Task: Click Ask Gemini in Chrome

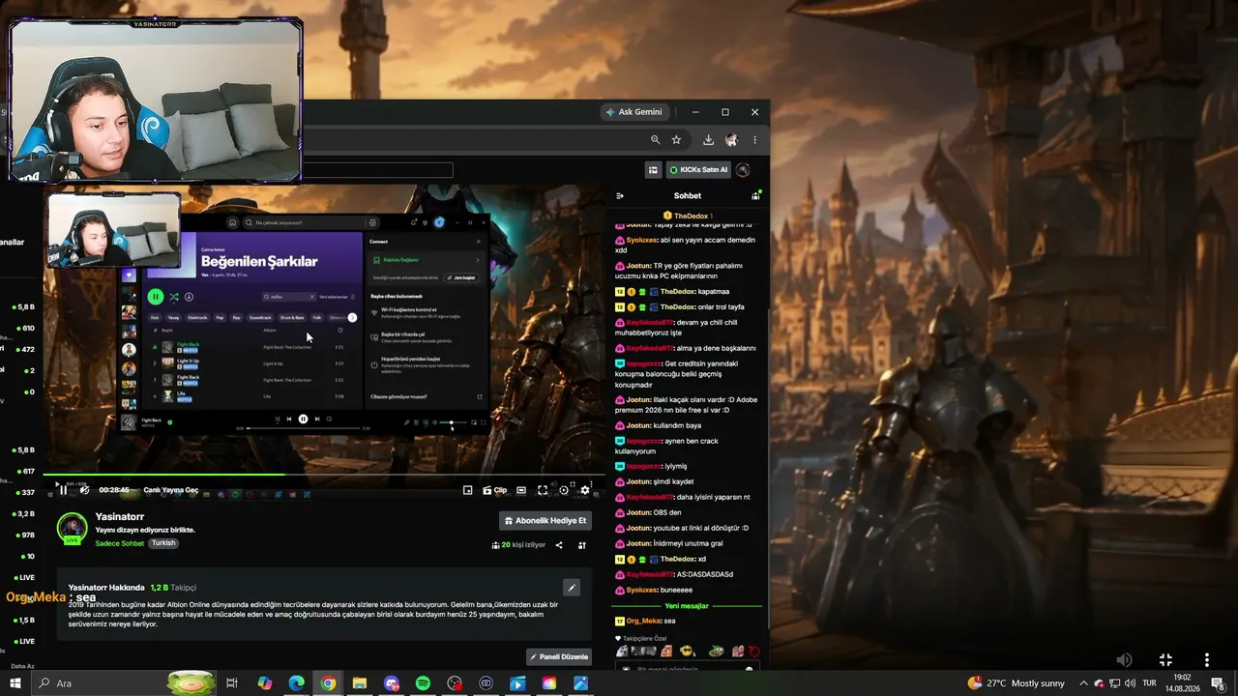Action: click(x=634, y=112)
